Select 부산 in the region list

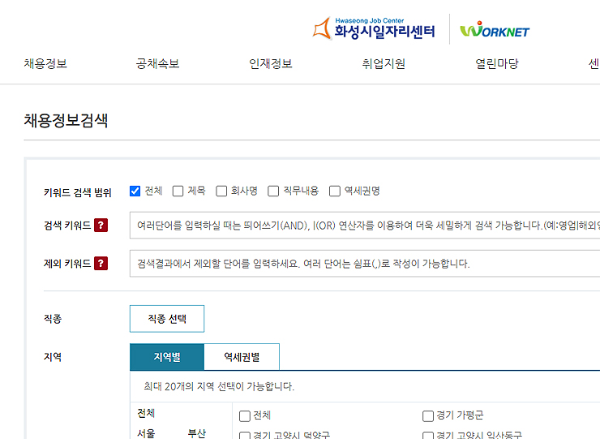pos(197,433)
